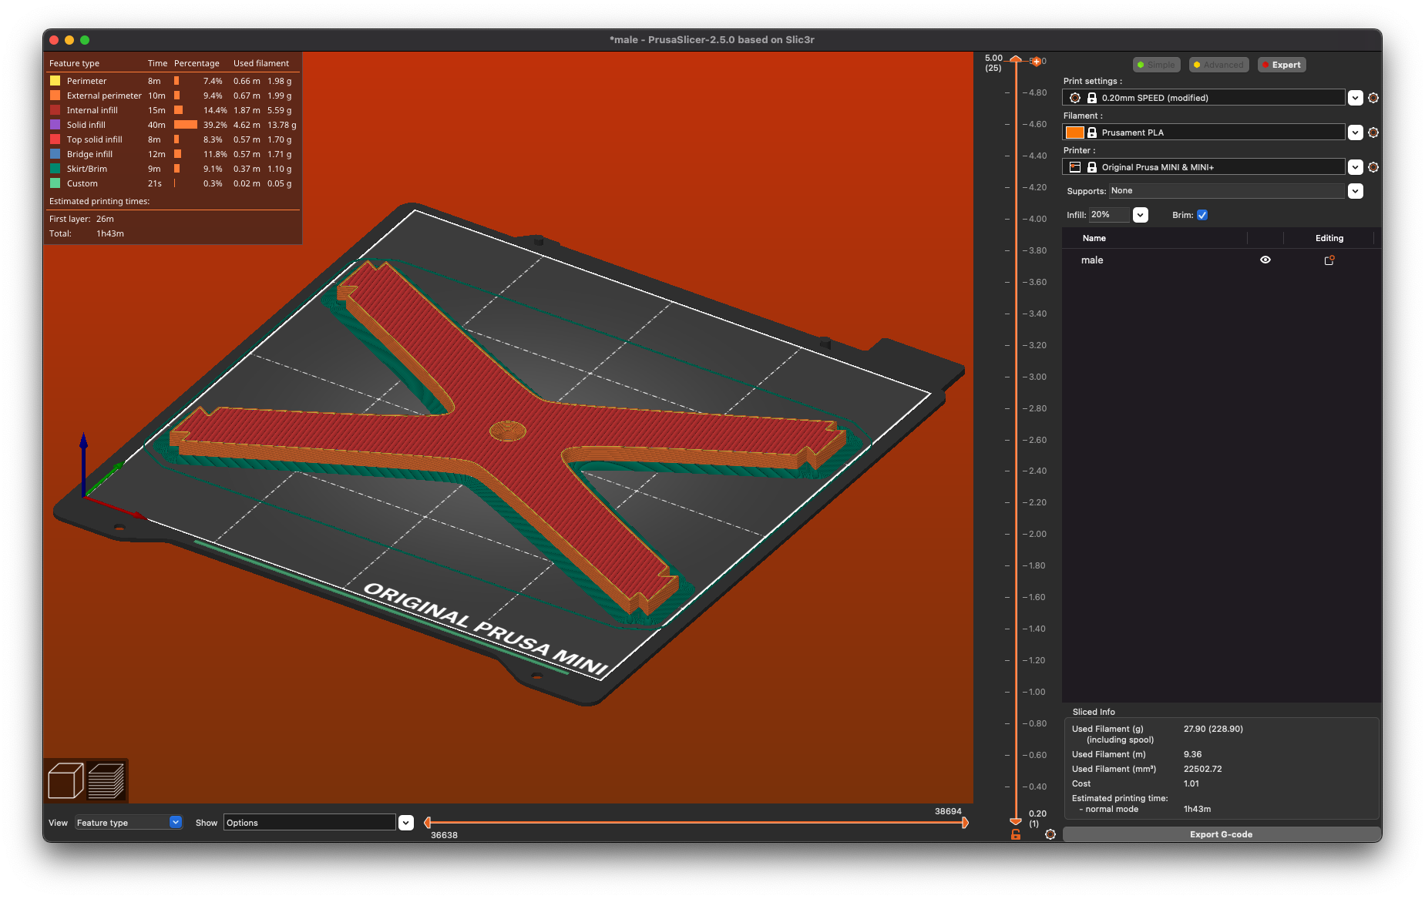Click the editing icon for male object
This screenshot has width=1425, height=899.
[x=1329, y=260]
